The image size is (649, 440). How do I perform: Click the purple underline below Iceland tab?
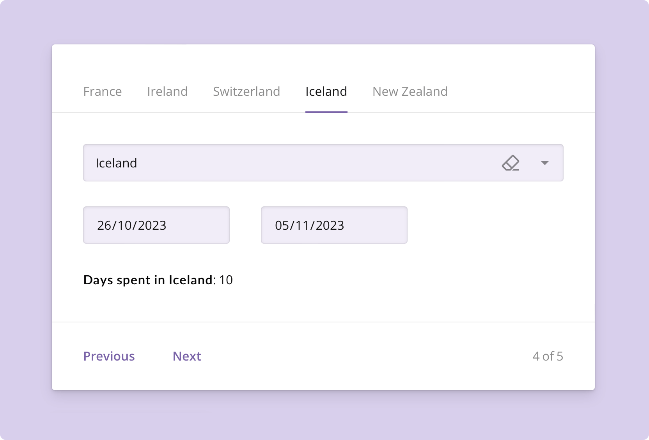(x=326, y=111)
